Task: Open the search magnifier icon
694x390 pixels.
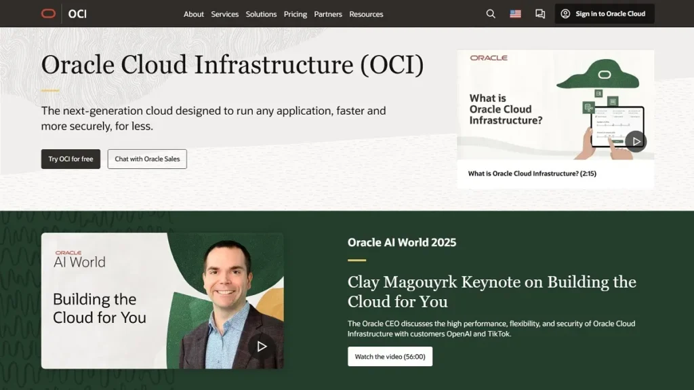Action: click(491, 14)
